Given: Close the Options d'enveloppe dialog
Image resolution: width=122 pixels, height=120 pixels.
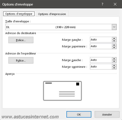Looking at the screenshot, I should click(x=115, y=4).
